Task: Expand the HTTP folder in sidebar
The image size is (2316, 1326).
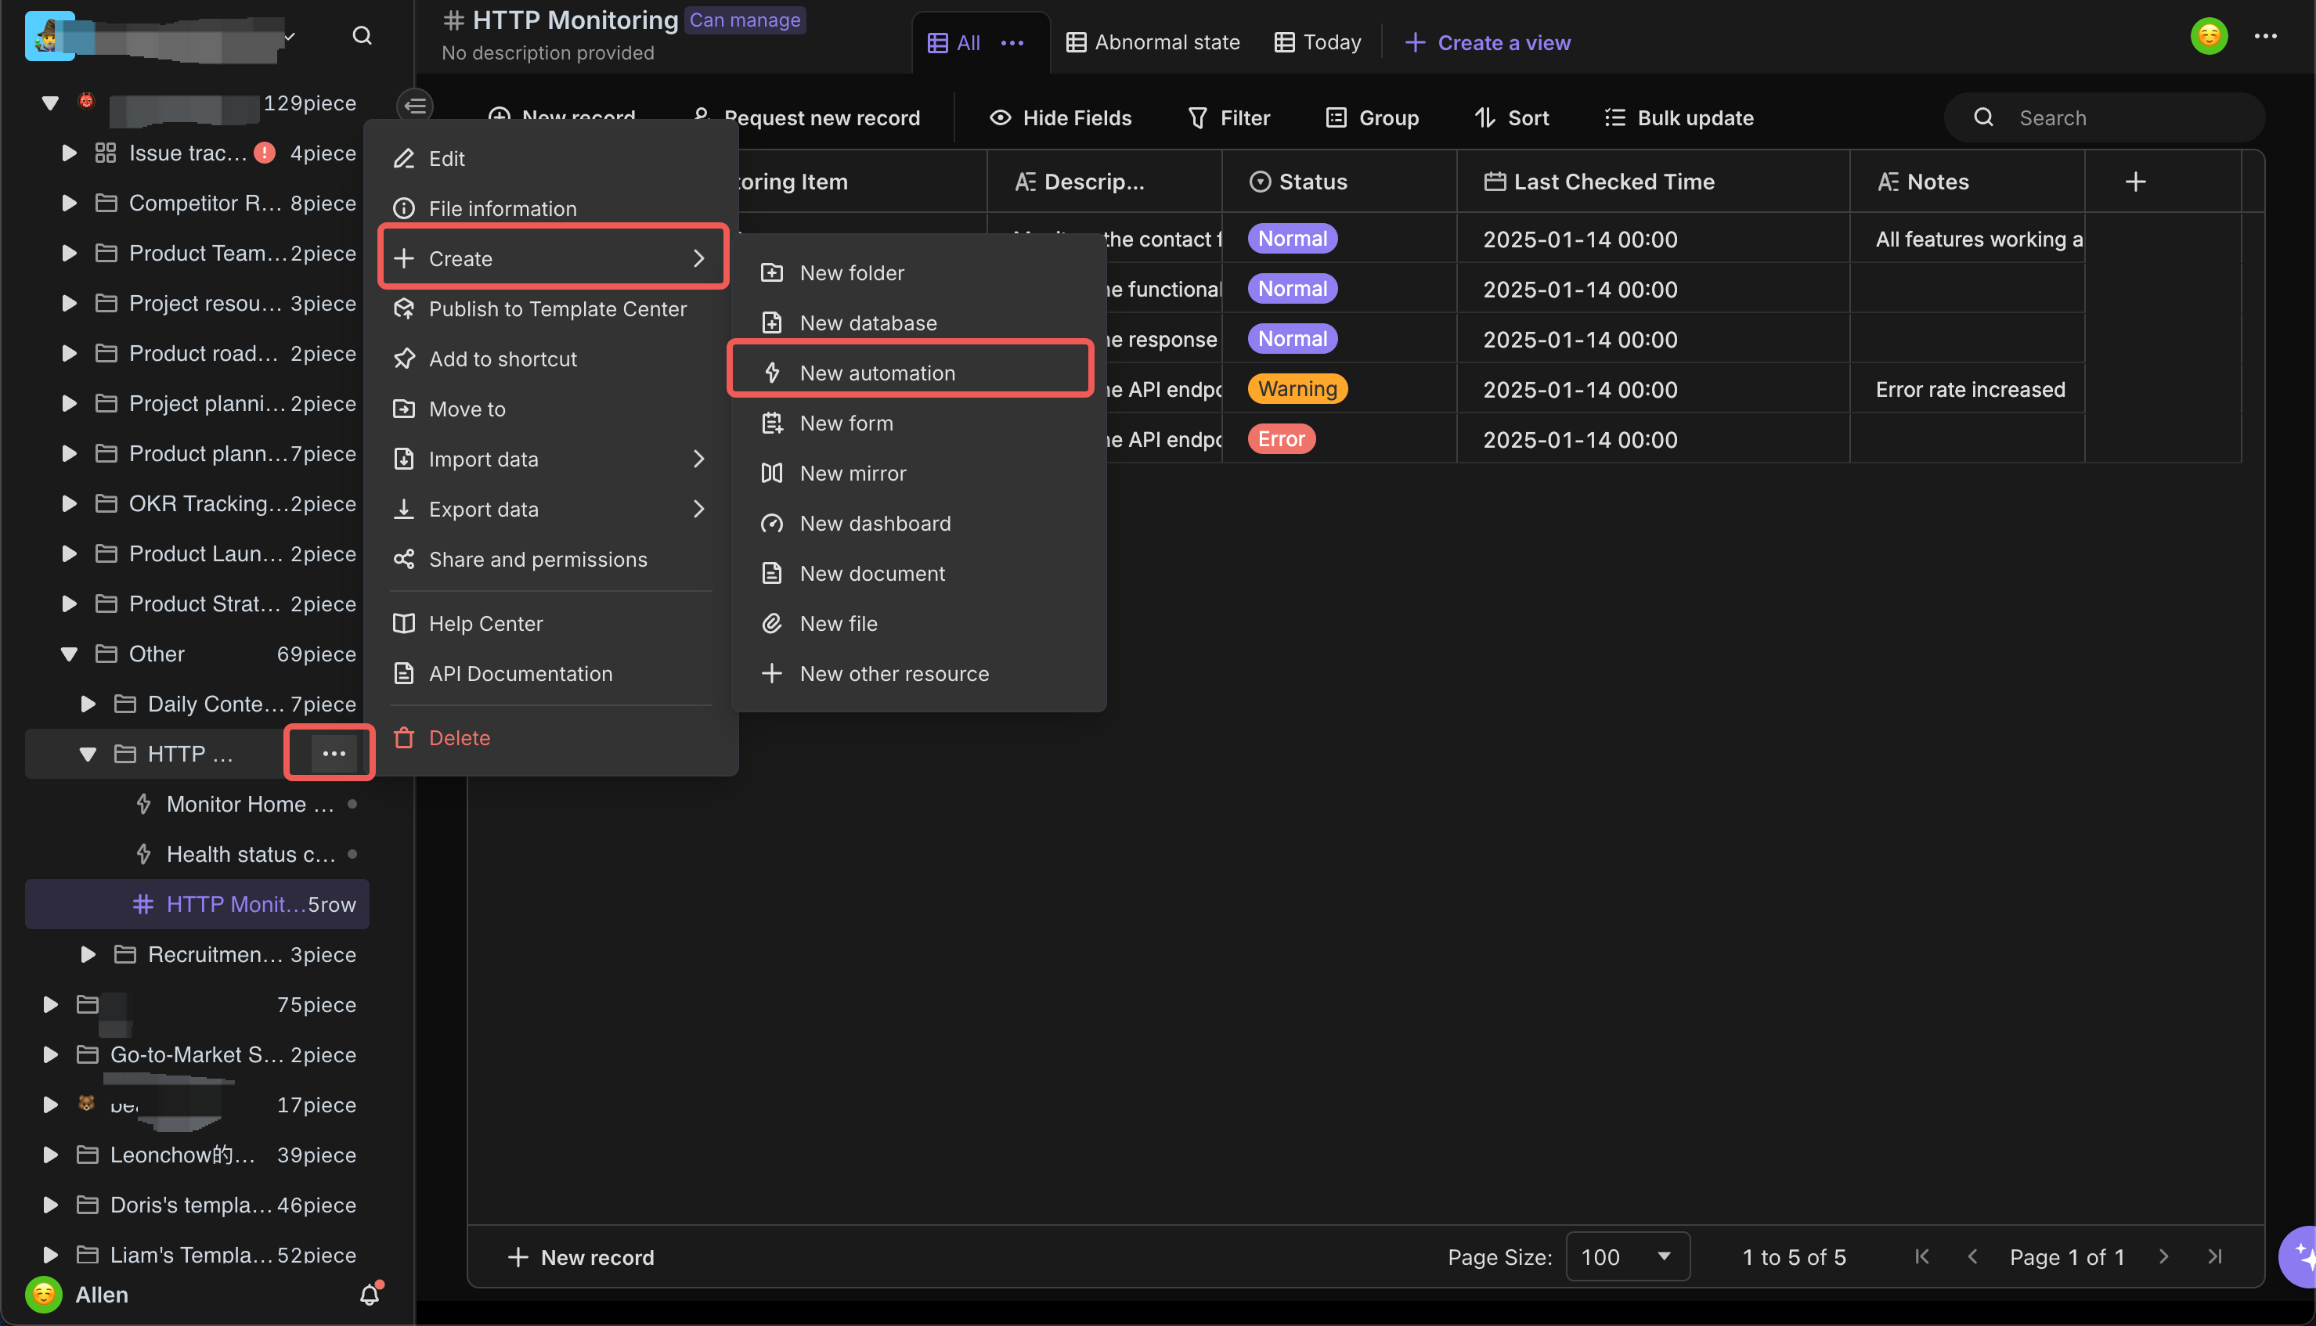Action: tap(85, 752)
